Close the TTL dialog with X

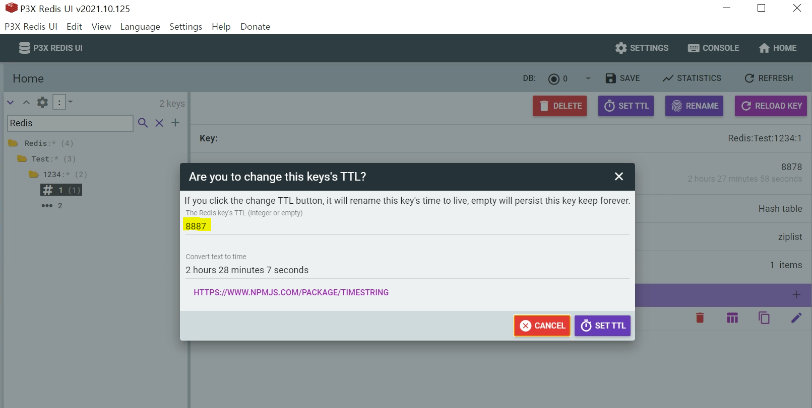(x=619, y=177)
